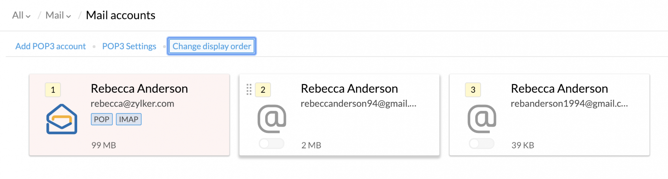The width and height of the screenshot is (668, 179).
Task: Click the @ icon for rebanderson1994 account
Action: 482,119
